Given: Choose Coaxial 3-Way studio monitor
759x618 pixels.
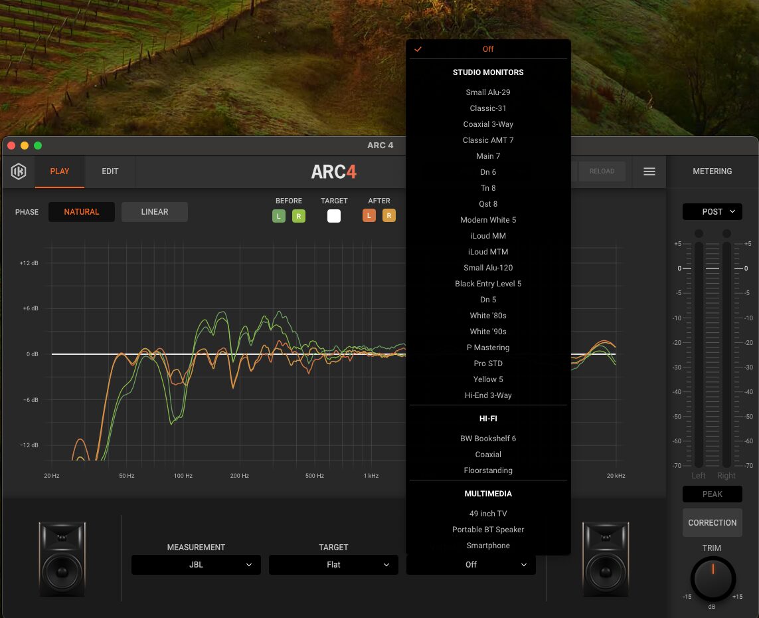Looking at the screenshot, I should 488,124.
